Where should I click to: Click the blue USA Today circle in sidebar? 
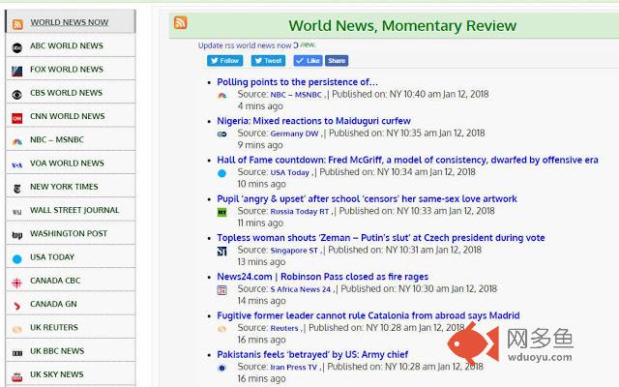pyautogui.click(x=17, y=259)
